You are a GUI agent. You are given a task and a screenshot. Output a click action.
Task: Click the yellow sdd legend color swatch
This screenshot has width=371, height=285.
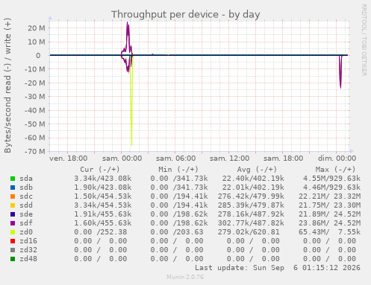tap(13, 205)
